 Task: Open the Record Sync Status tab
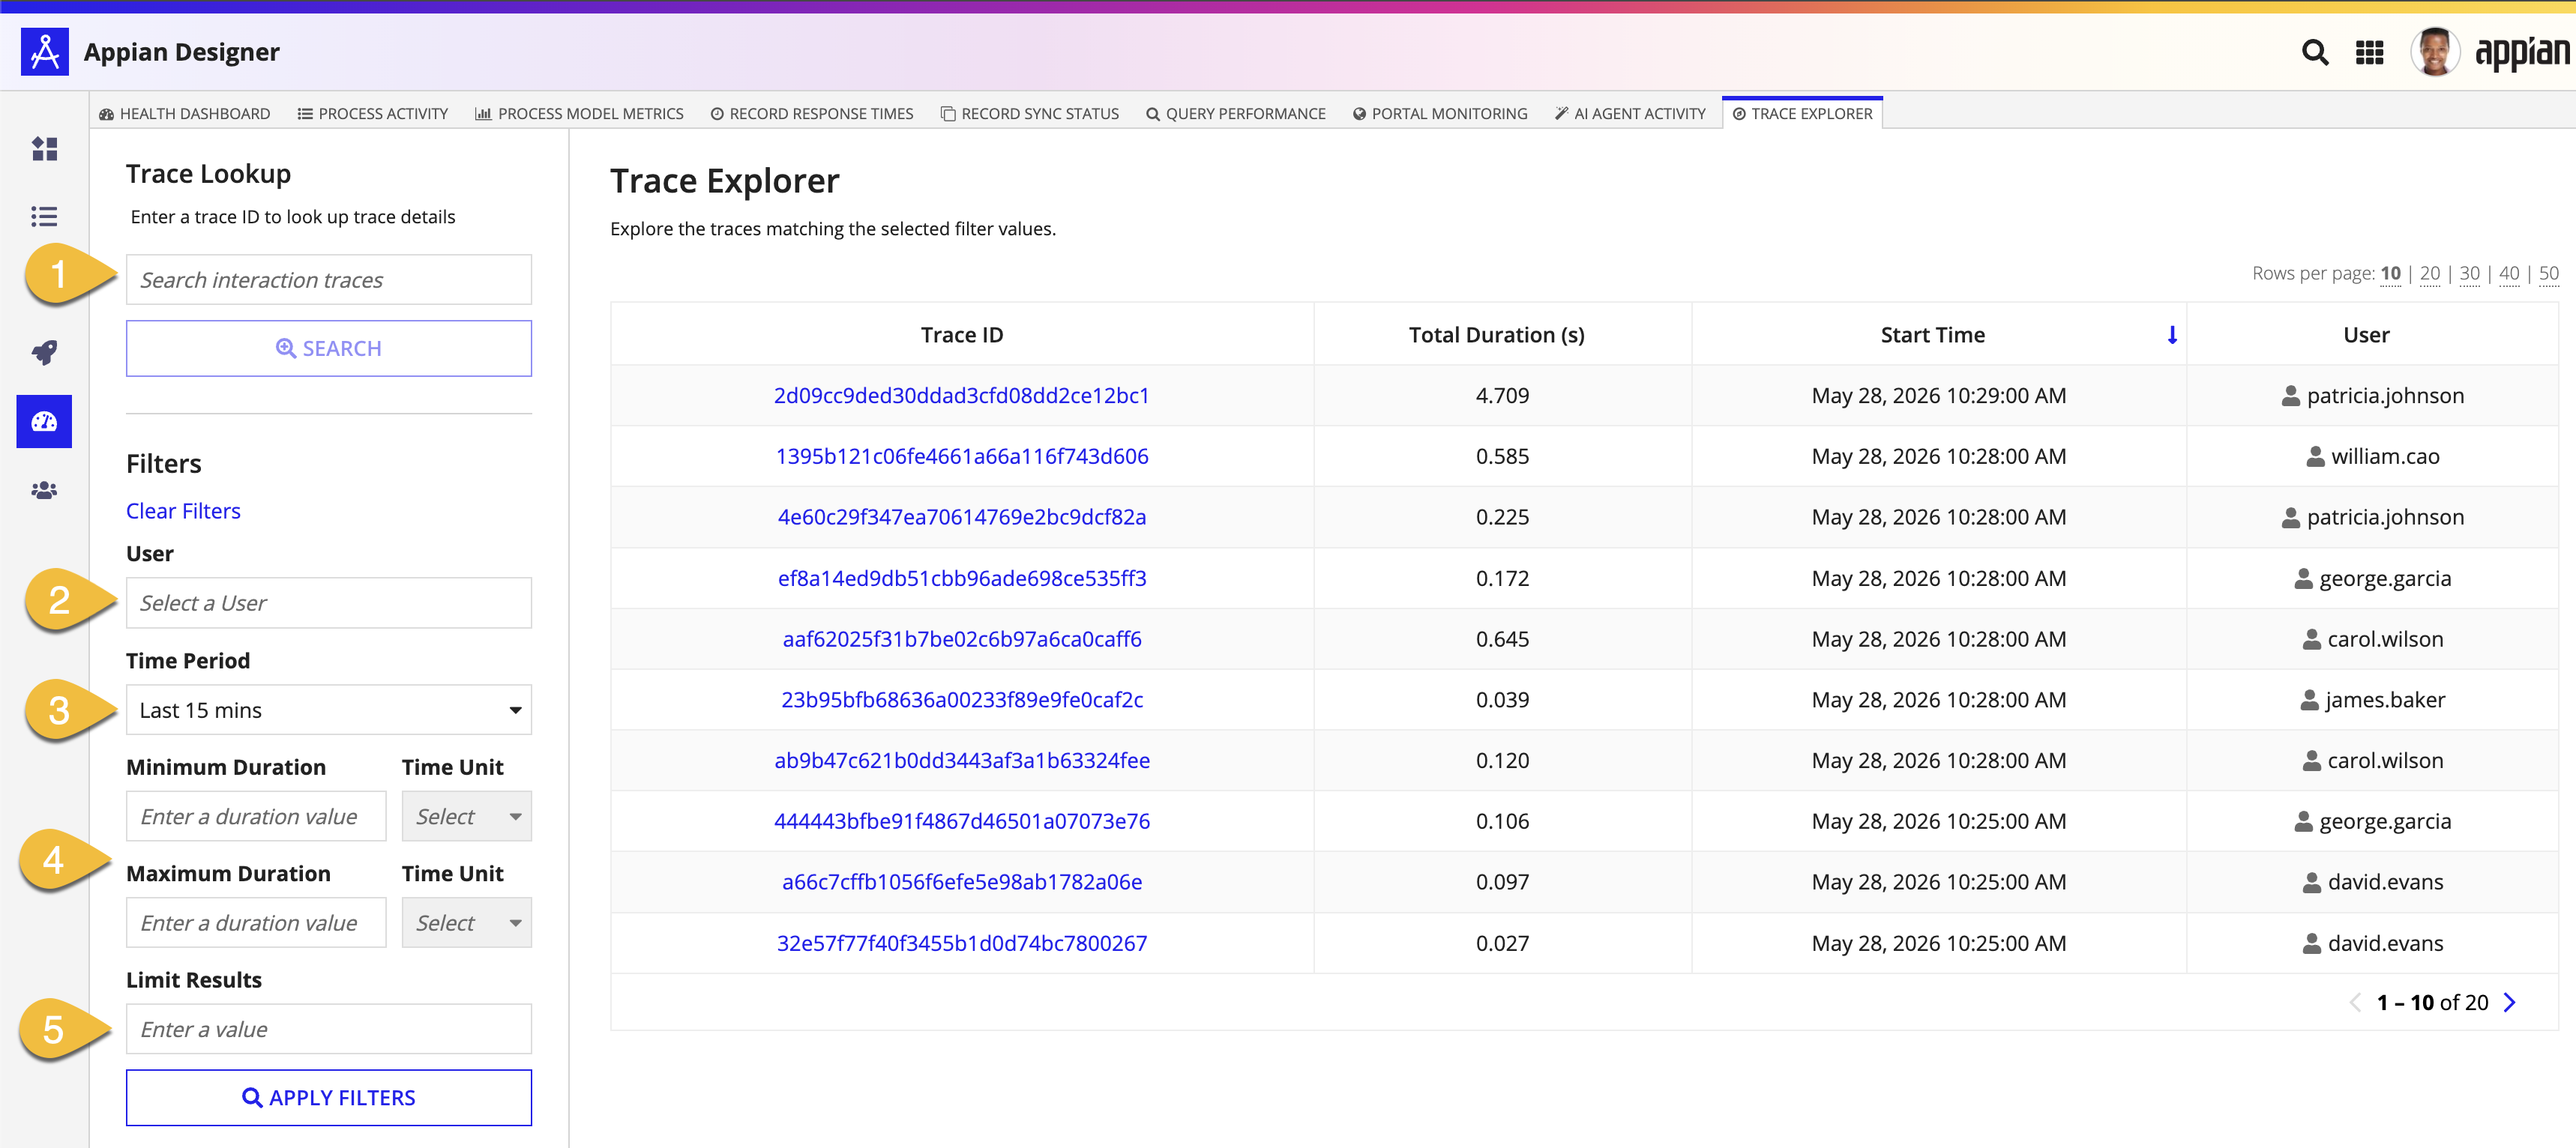(x=1030, y=114)
